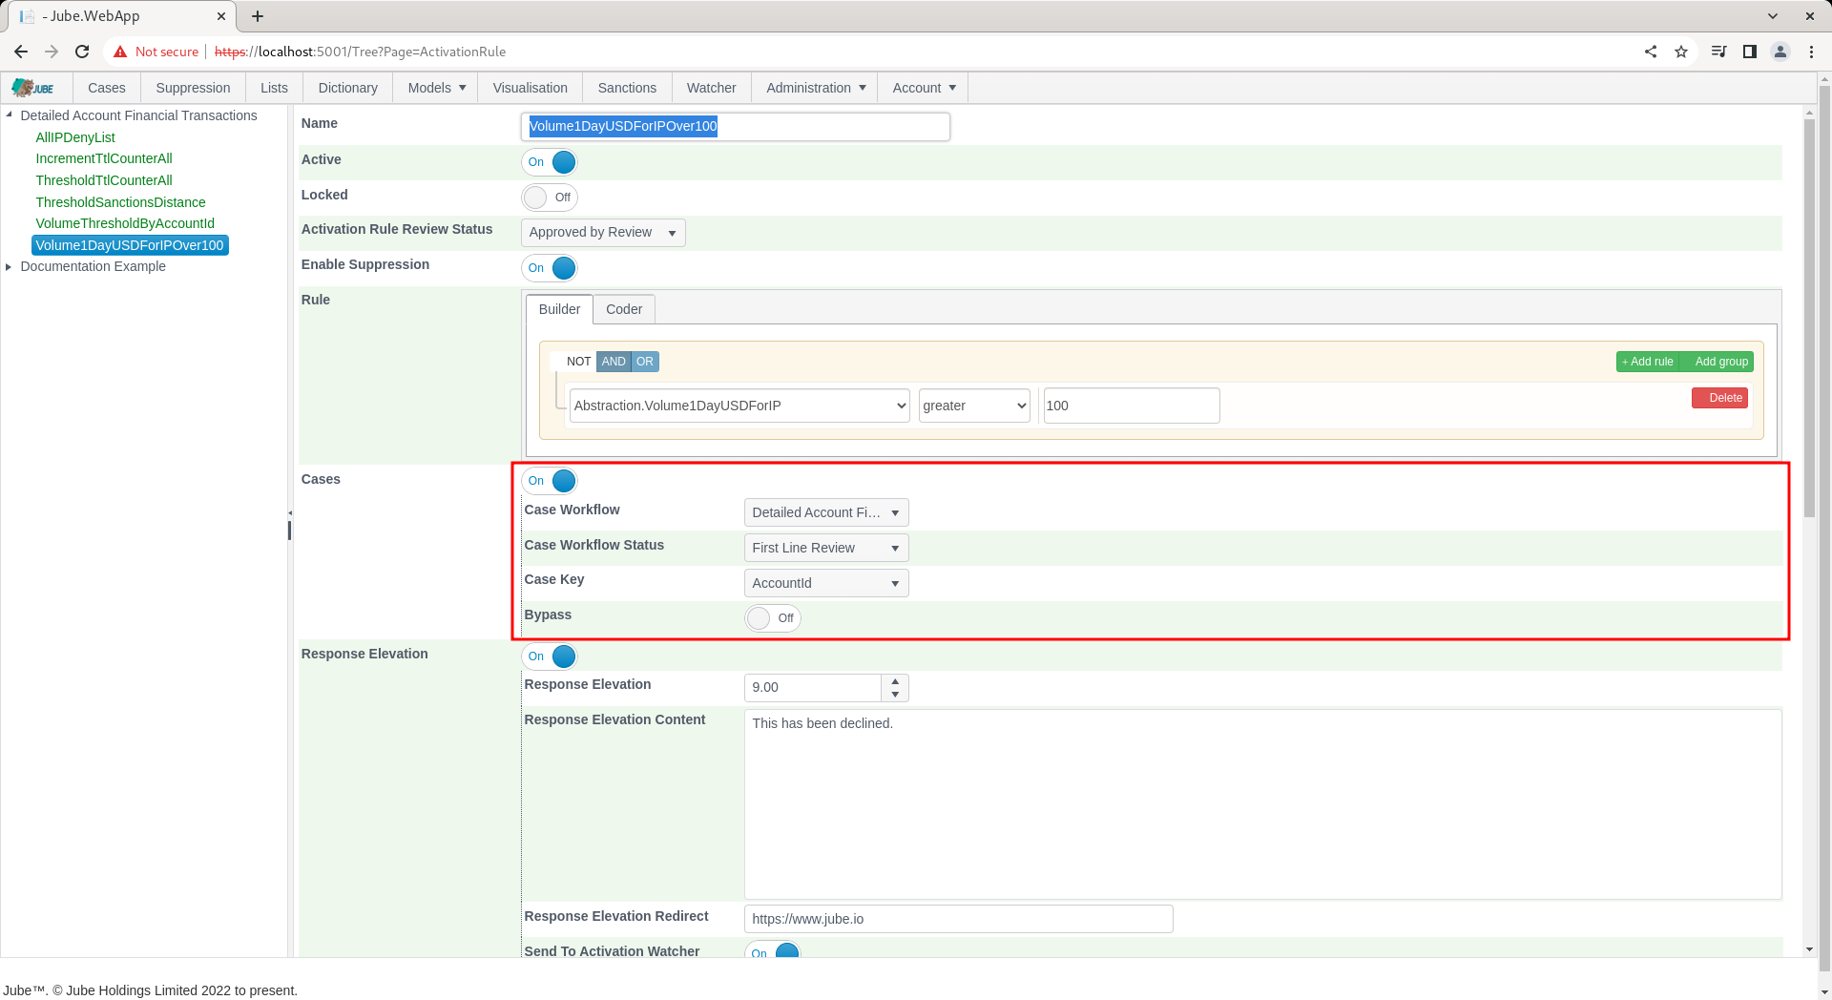Image resolution: width=1832 pixels, height=1000 pixels.
Task: Open the greater operator dropdown
Action: point(974,406)
